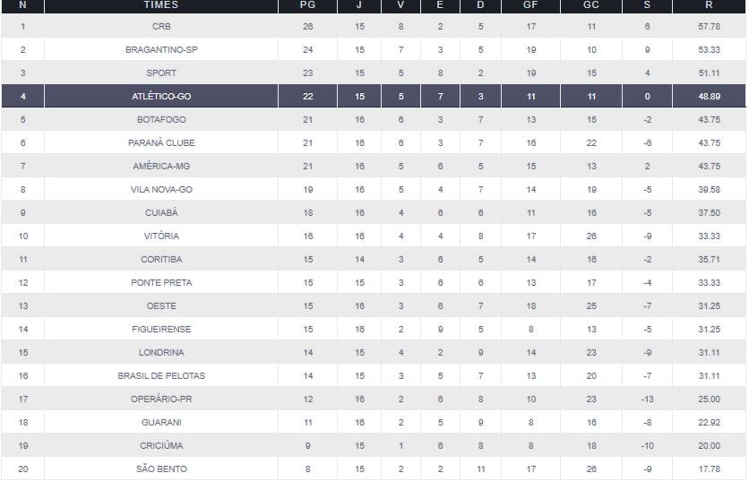Open the PONTE PRETA entry
This screenshot has height=482, width=749.
point(161,282)
